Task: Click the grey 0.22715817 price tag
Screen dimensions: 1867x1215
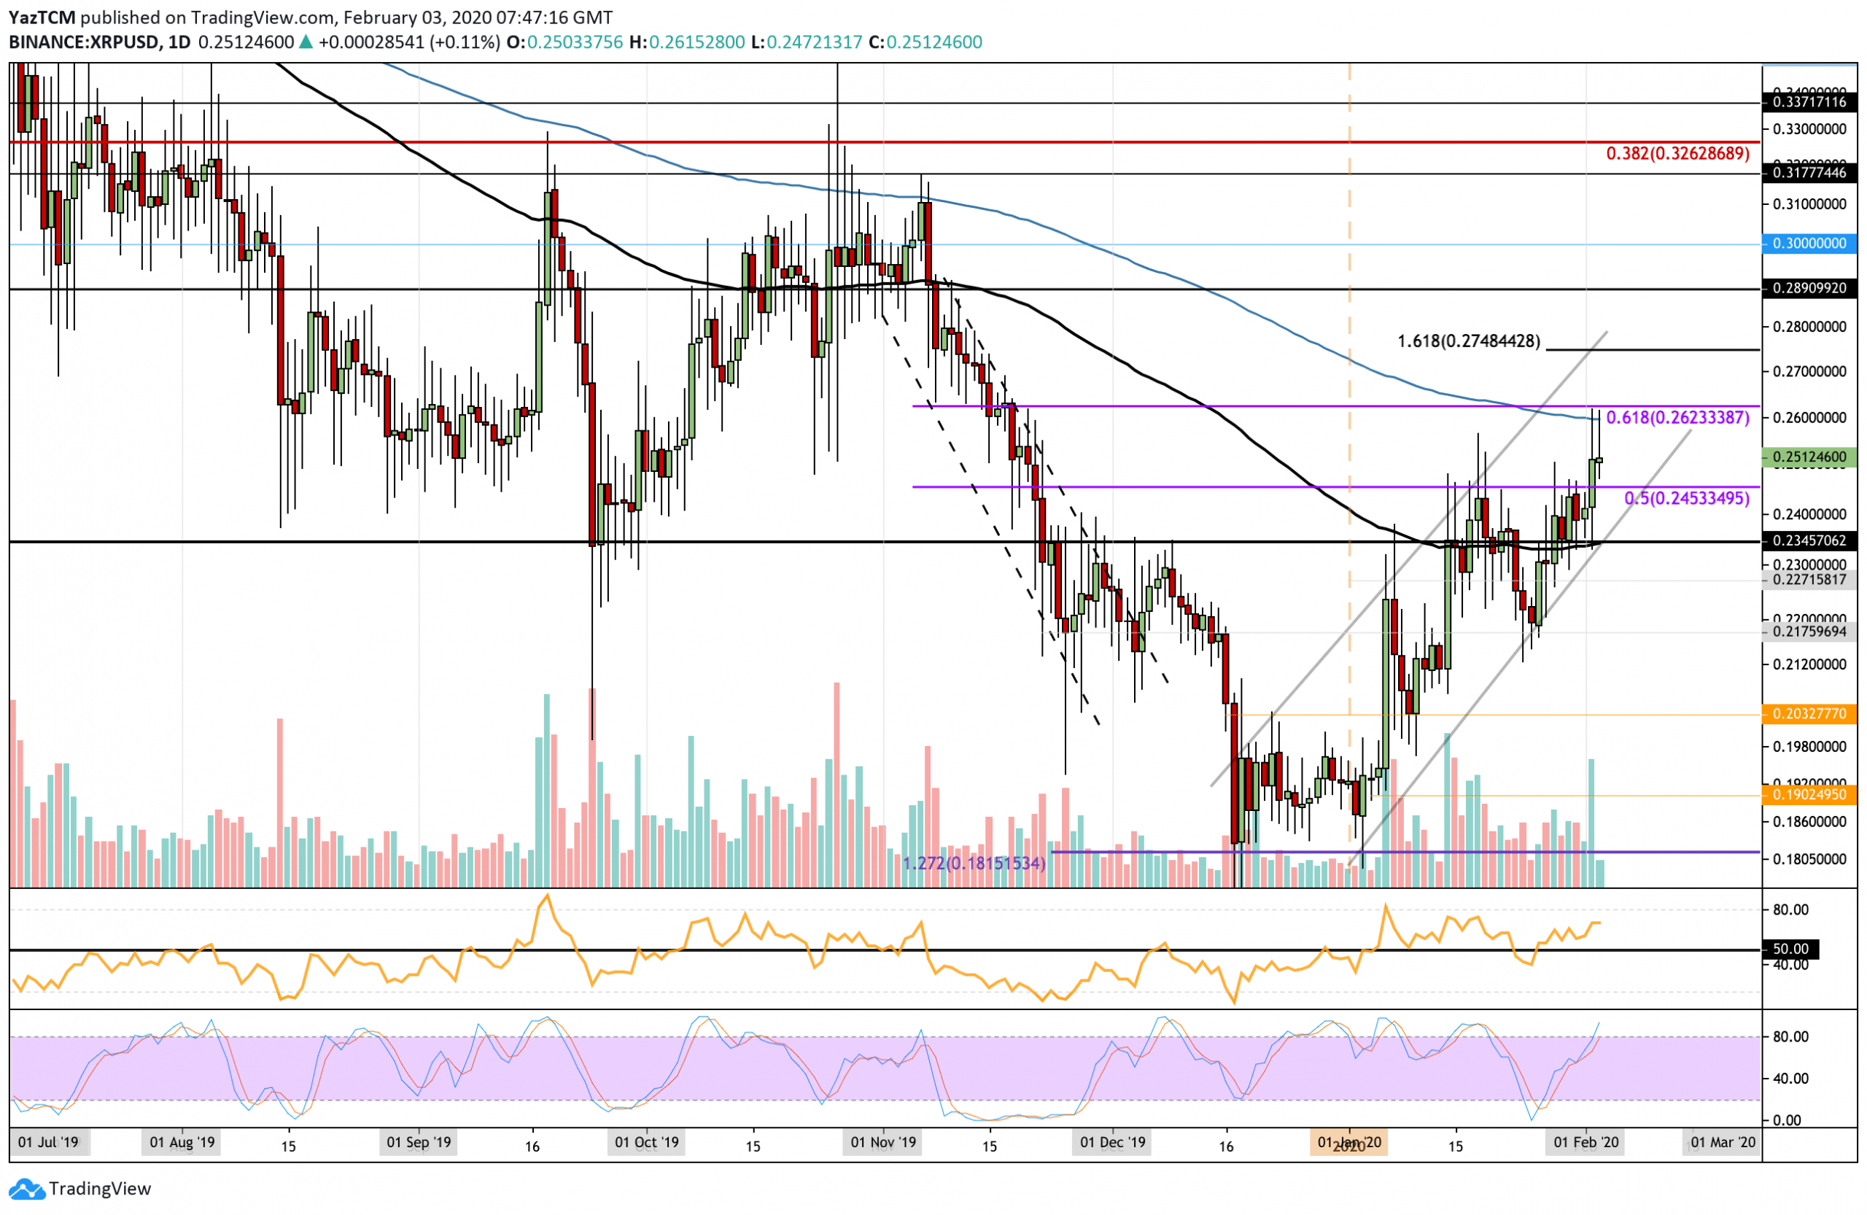Action: 1809,581
